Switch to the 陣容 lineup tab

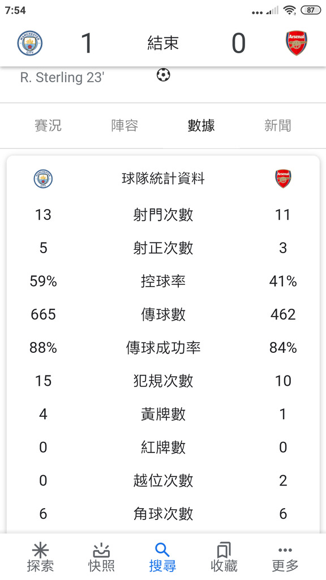pyautogui.click(x=125, y=126)
